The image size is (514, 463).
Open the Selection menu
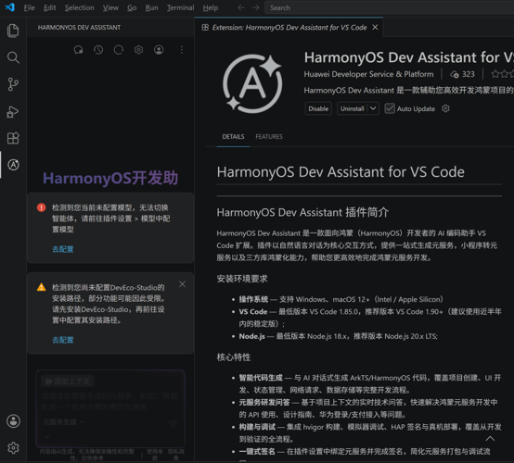tap(80, 7)
